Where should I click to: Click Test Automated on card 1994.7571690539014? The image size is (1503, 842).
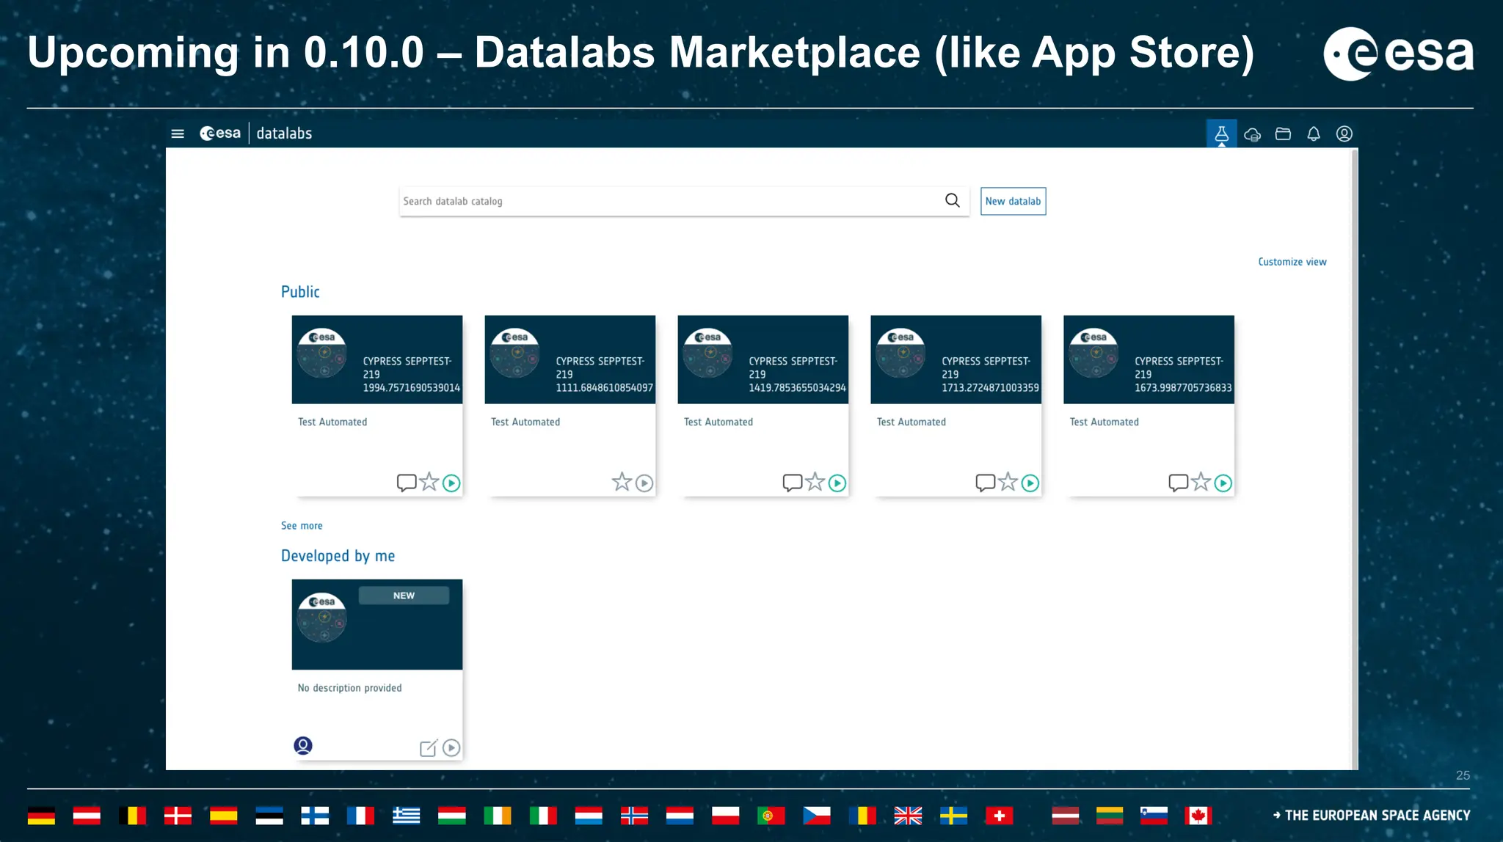(x=332, y=422)
